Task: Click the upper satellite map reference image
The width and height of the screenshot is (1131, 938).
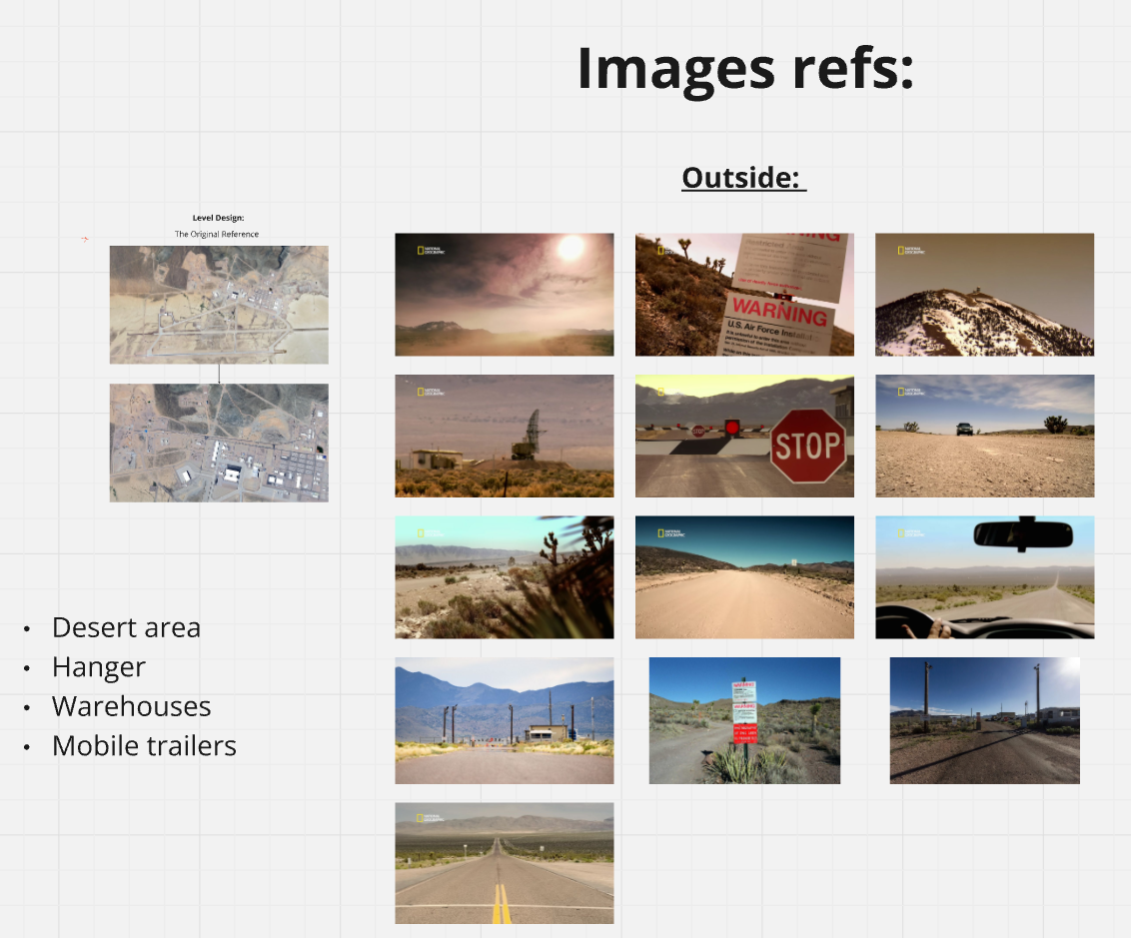Action: (219, 305)
